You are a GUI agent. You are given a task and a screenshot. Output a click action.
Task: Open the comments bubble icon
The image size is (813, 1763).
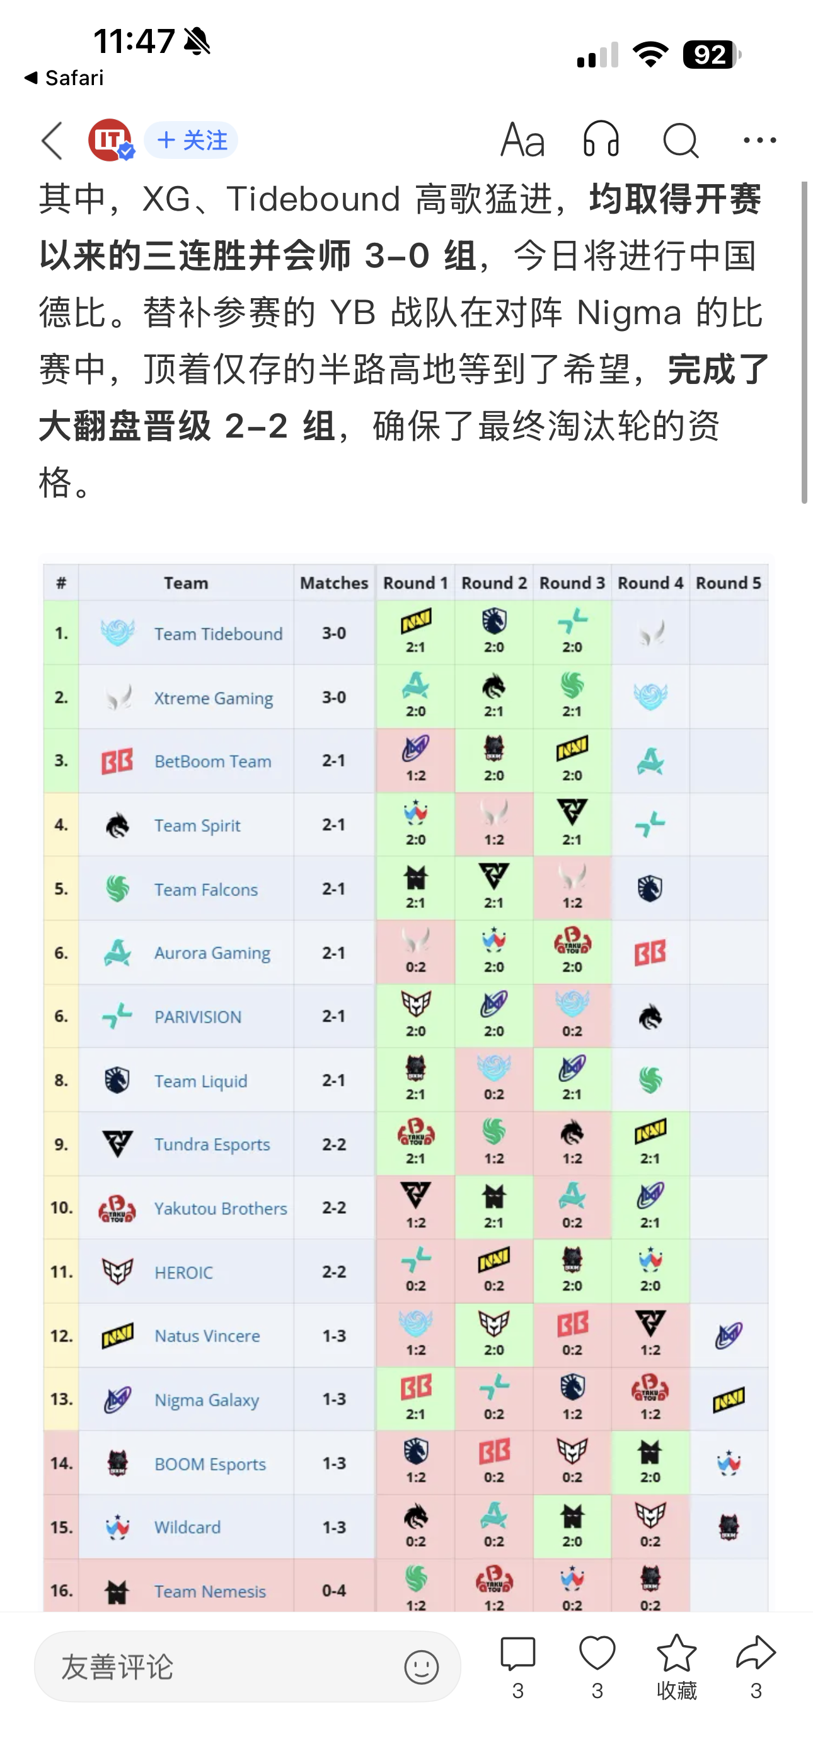[517, 1667]
